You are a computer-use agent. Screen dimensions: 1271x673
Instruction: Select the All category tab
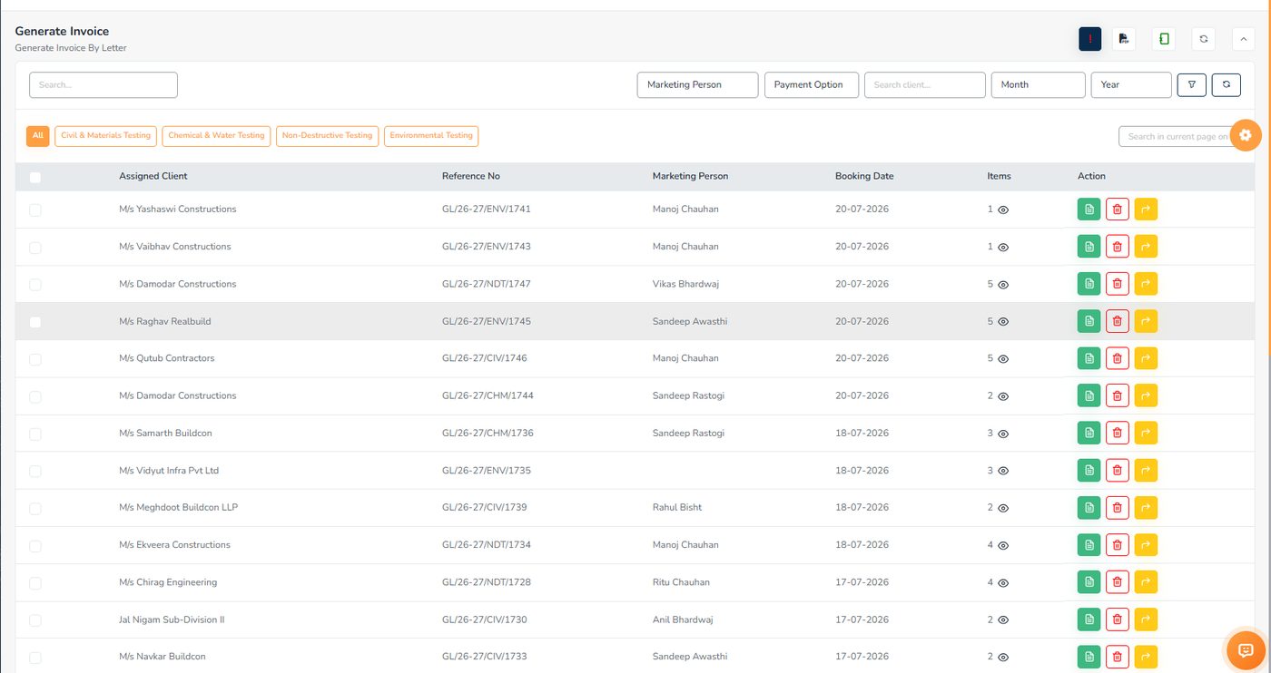(x=38, y=135)
